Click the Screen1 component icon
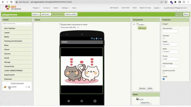This screenshot has width=191, height=107. click(x=137, y=24)
